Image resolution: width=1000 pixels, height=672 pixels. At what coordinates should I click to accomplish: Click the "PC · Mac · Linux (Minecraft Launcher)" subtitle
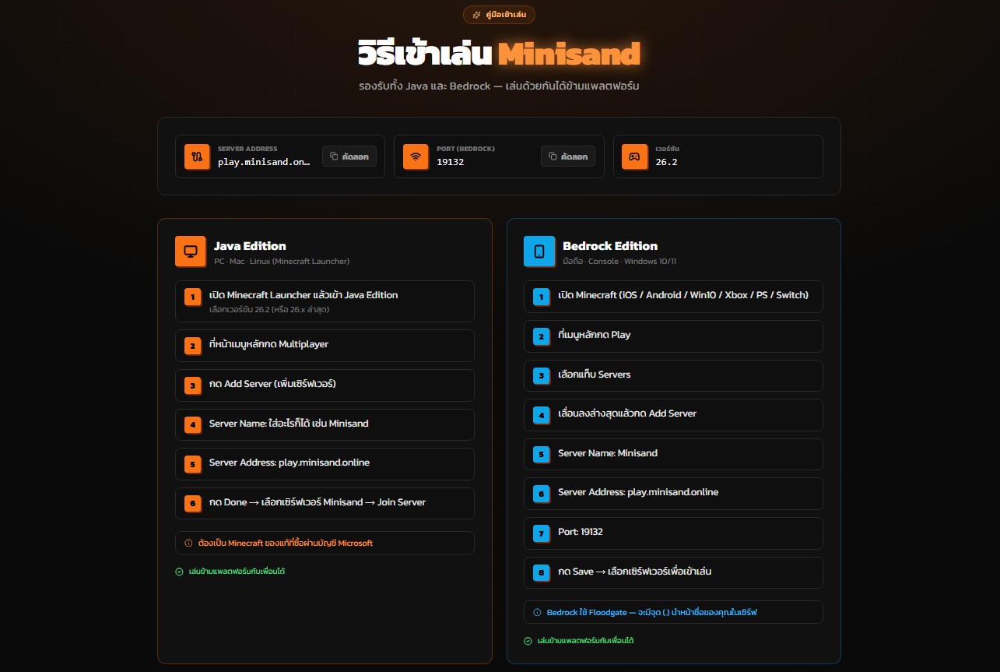pos(282,262)
